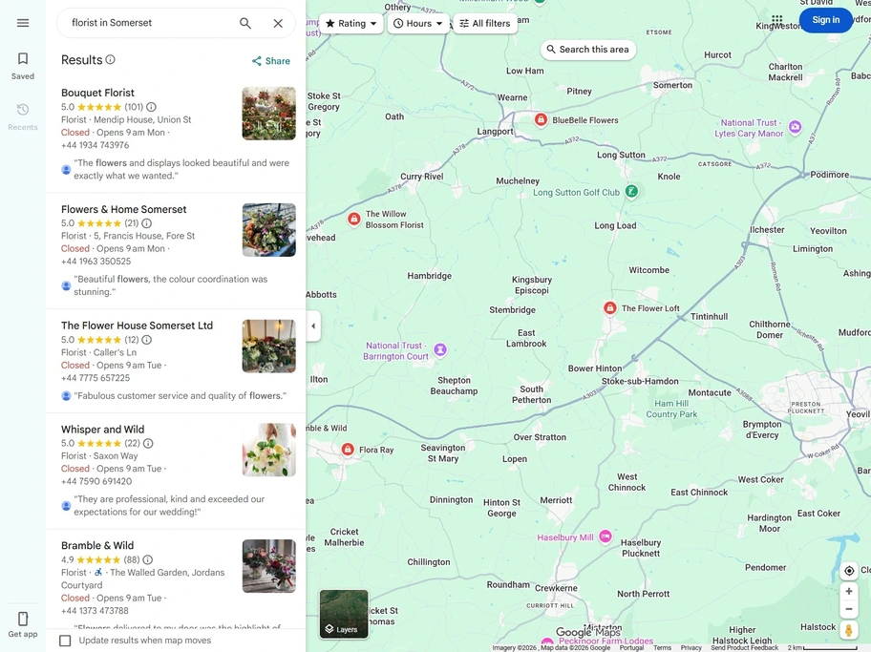Open Google apps grid

click(x=776, y=20)
